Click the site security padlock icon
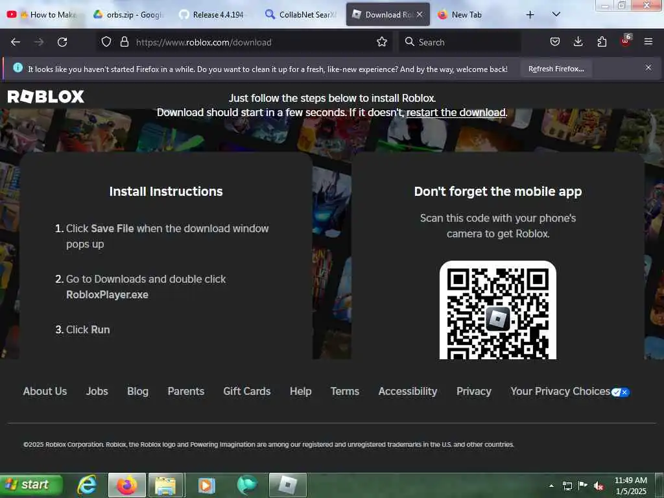The image size is (664, 498). click(124, 42)
